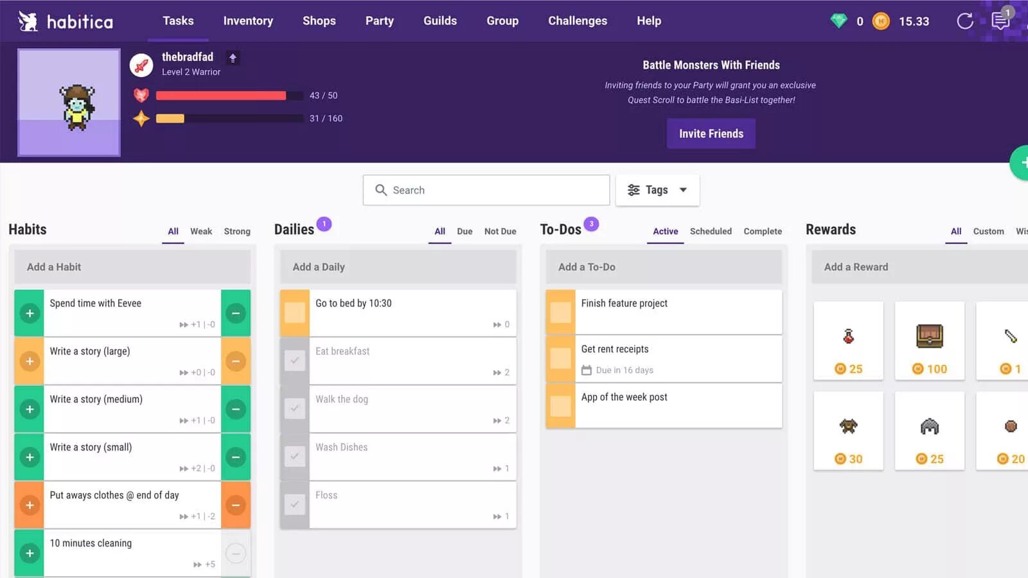Image resolution: width=1028 pixels, height=578 pixels.
Task: Check off Go to bed by 10:30
Action: tap(295, 313)
